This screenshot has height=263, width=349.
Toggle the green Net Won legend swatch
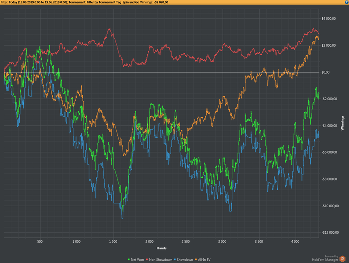[129, 260]
